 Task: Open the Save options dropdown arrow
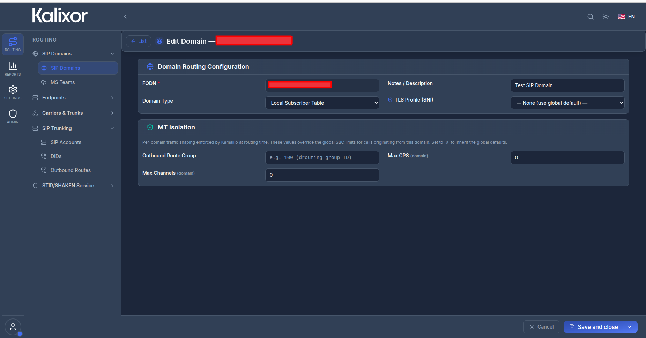click(631, 327)
